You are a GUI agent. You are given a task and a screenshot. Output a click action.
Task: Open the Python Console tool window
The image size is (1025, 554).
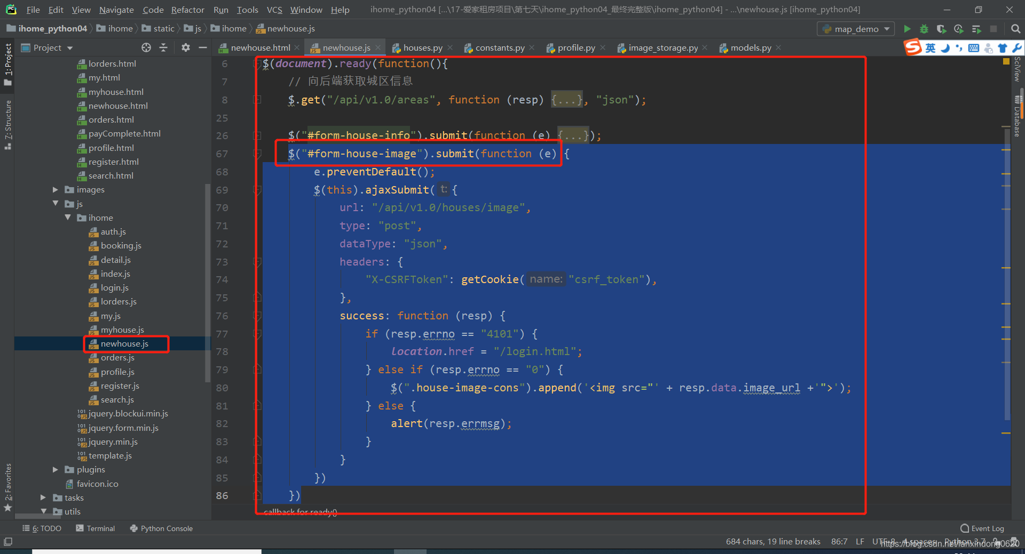click(x=161, y=528)
